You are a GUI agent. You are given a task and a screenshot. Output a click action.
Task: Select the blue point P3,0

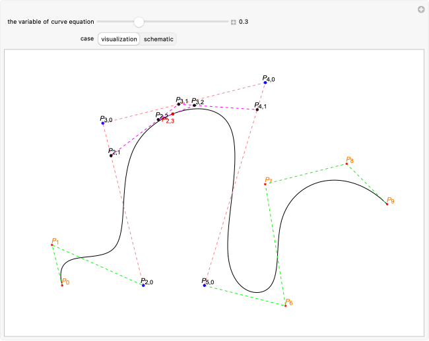tap(103, 123)
